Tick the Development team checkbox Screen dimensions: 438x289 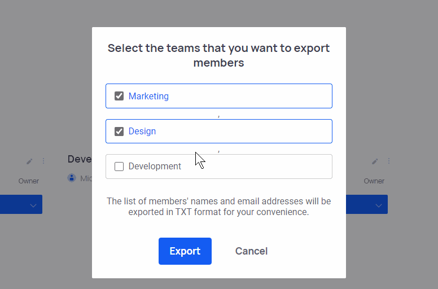pyautogui.click(x=119, y=167)
